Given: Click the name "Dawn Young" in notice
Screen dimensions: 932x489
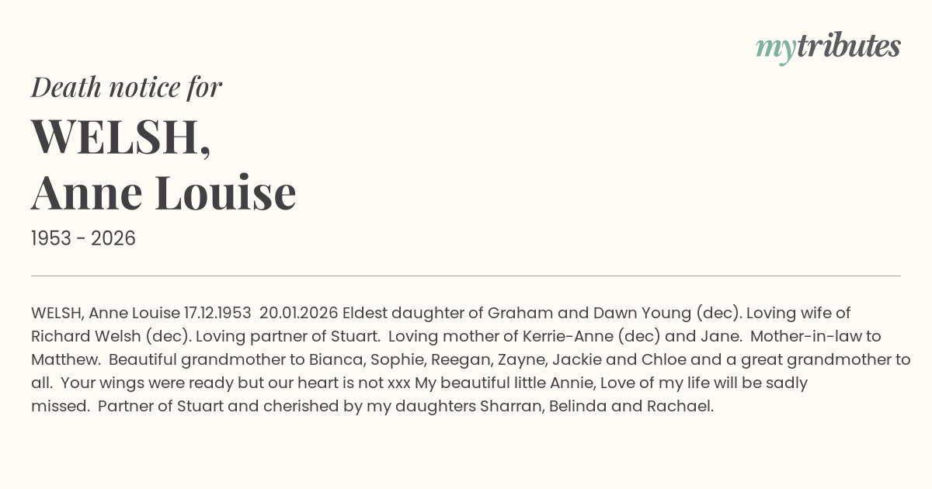Looking at the screenshot, I should click(x=642, y=313).
